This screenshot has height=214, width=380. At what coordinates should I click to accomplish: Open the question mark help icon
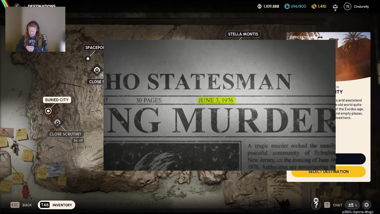[316, 204]
